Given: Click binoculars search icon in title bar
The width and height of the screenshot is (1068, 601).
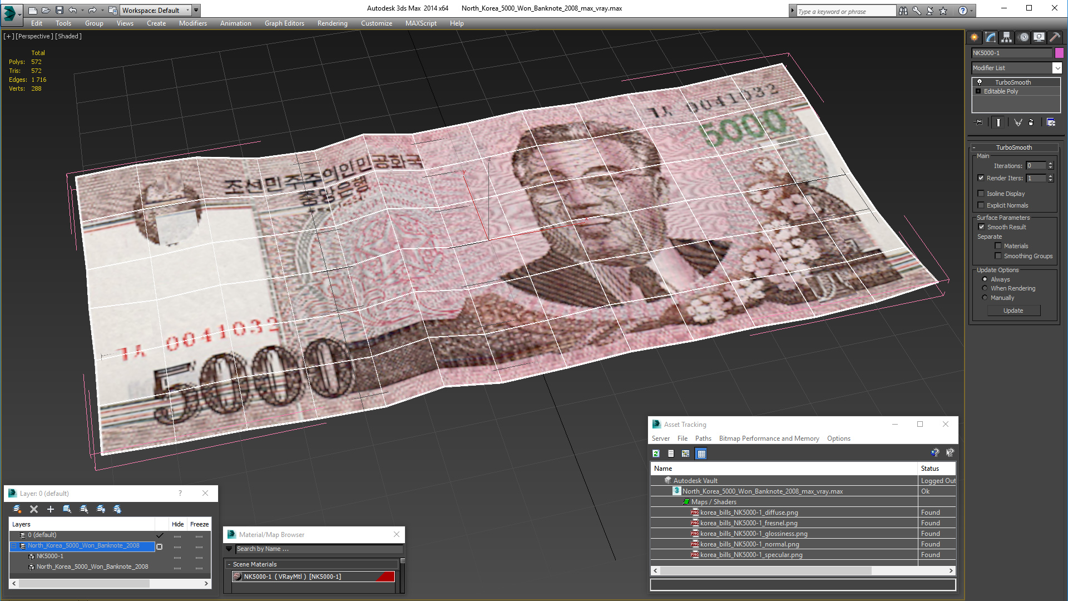Looking at the screenshot, I should (x=903, y=11).
